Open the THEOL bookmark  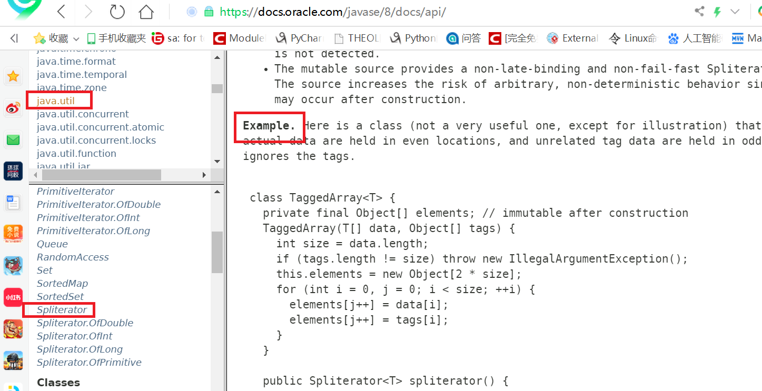click(x=357, y=38)
